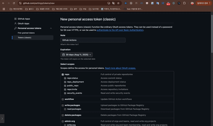The width and height of the screenshot is (213, 126).
Task: Open 'Read more about OAuth scopes' link
Action: click(x=120, y=68)
